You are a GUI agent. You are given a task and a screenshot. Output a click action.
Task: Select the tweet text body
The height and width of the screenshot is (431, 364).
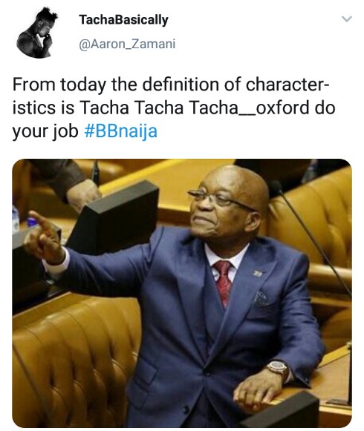point(174,108)
